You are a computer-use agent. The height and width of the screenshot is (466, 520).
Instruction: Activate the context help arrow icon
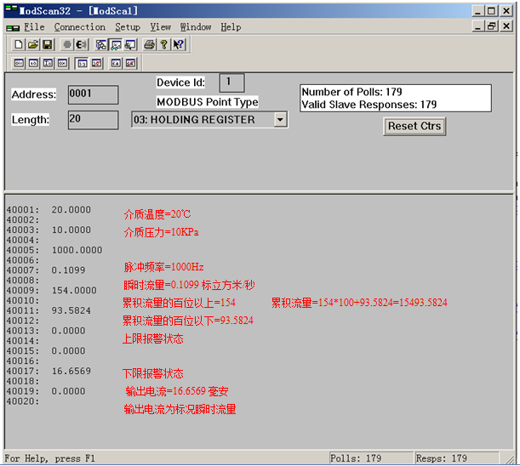click(178, 44)
